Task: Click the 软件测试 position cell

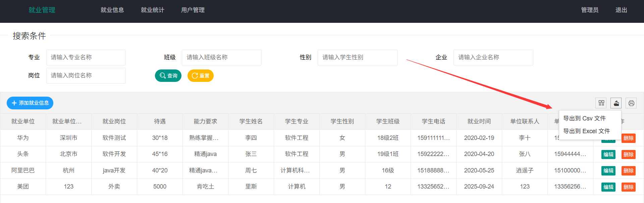Action: pyautogui.click(x=114, y=138)
